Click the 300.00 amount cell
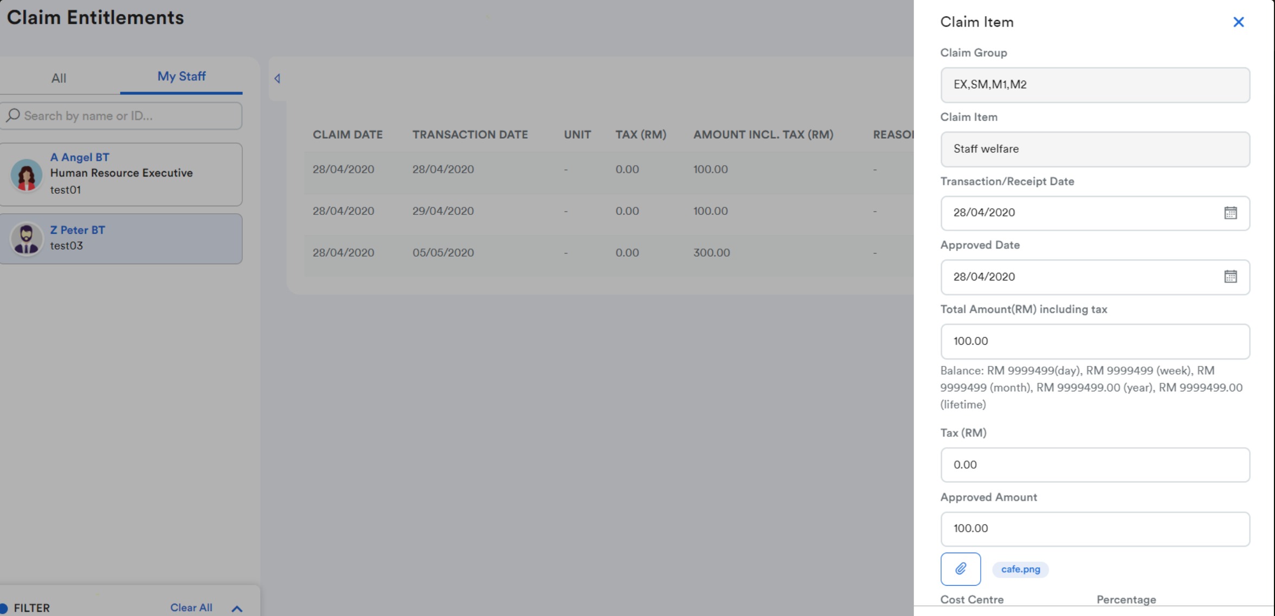Image resolution: width=1275 pixels, height=616 pixels. 711,253
